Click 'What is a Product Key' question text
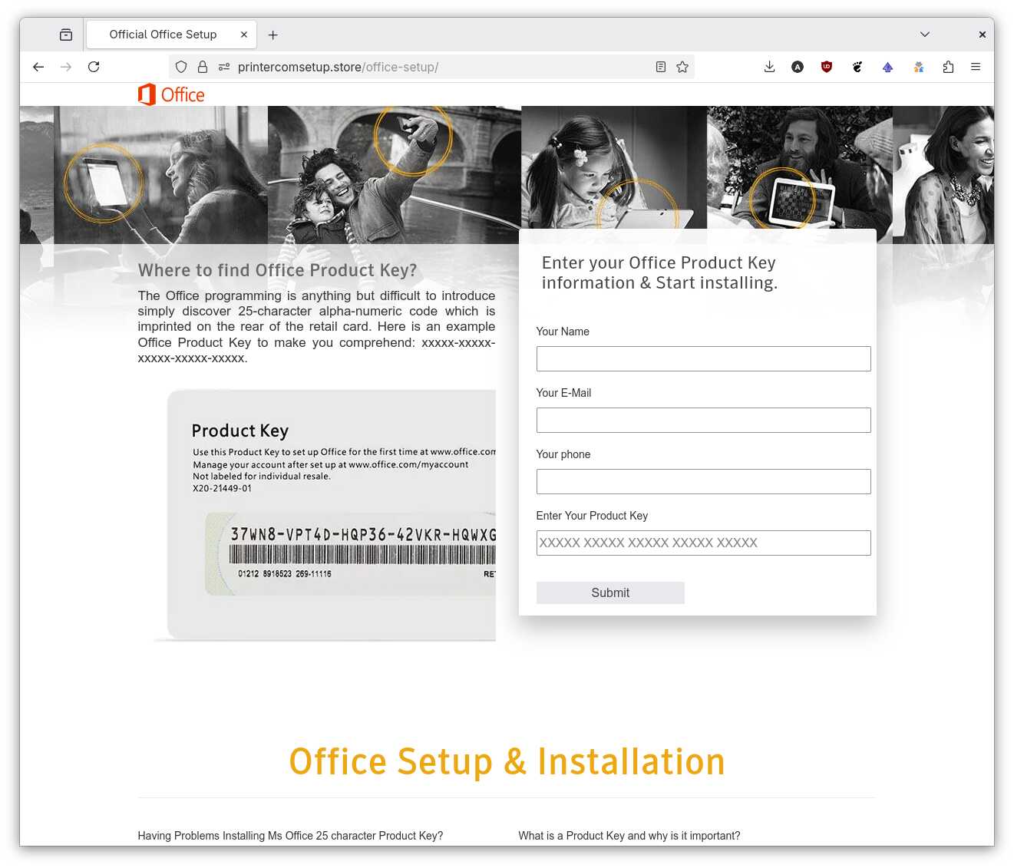This screenshot has height=868, width=1014. (629, 836)
